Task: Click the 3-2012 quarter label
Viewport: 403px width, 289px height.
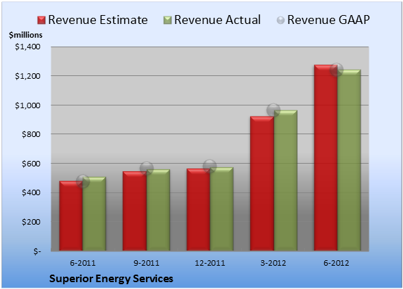Action: tap(273, 263)
